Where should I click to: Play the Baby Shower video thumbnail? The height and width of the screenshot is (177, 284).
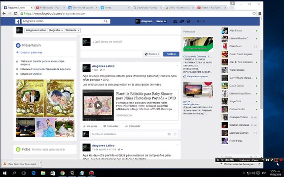point(98,105)
